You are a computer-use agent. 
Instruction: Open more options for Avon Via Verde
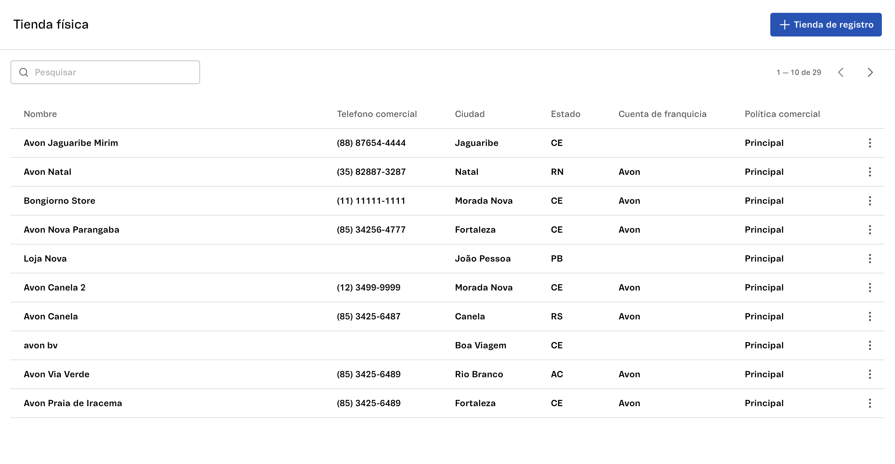870,374
